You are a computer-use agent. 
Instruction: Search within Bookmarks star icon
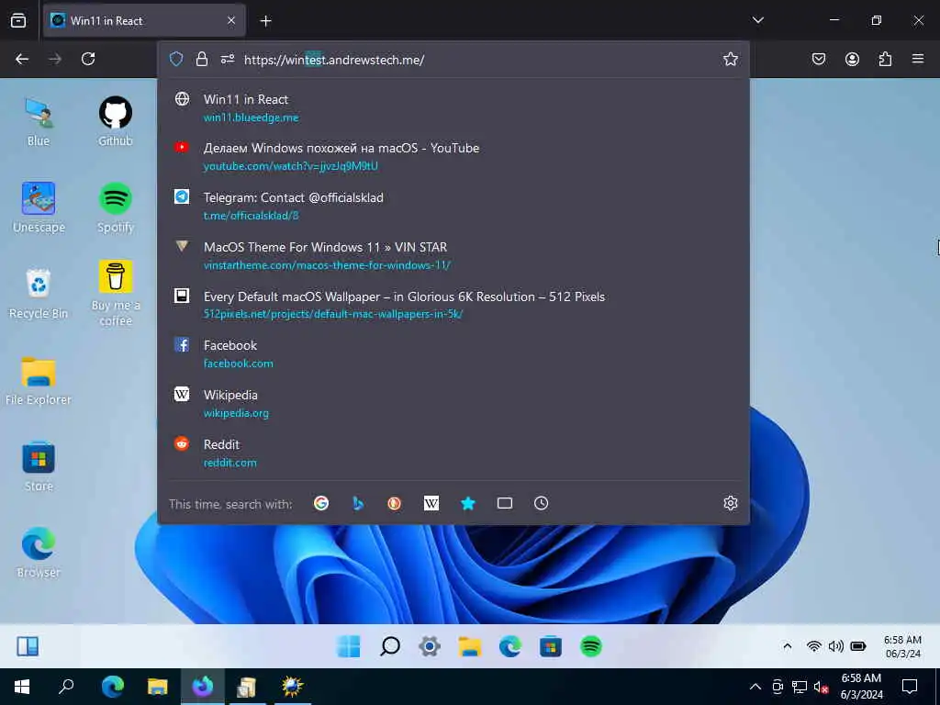point(468,504)
